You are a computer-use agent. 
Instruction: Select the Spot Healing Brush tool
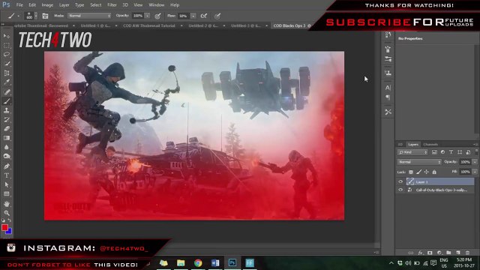tap(7, 91)
